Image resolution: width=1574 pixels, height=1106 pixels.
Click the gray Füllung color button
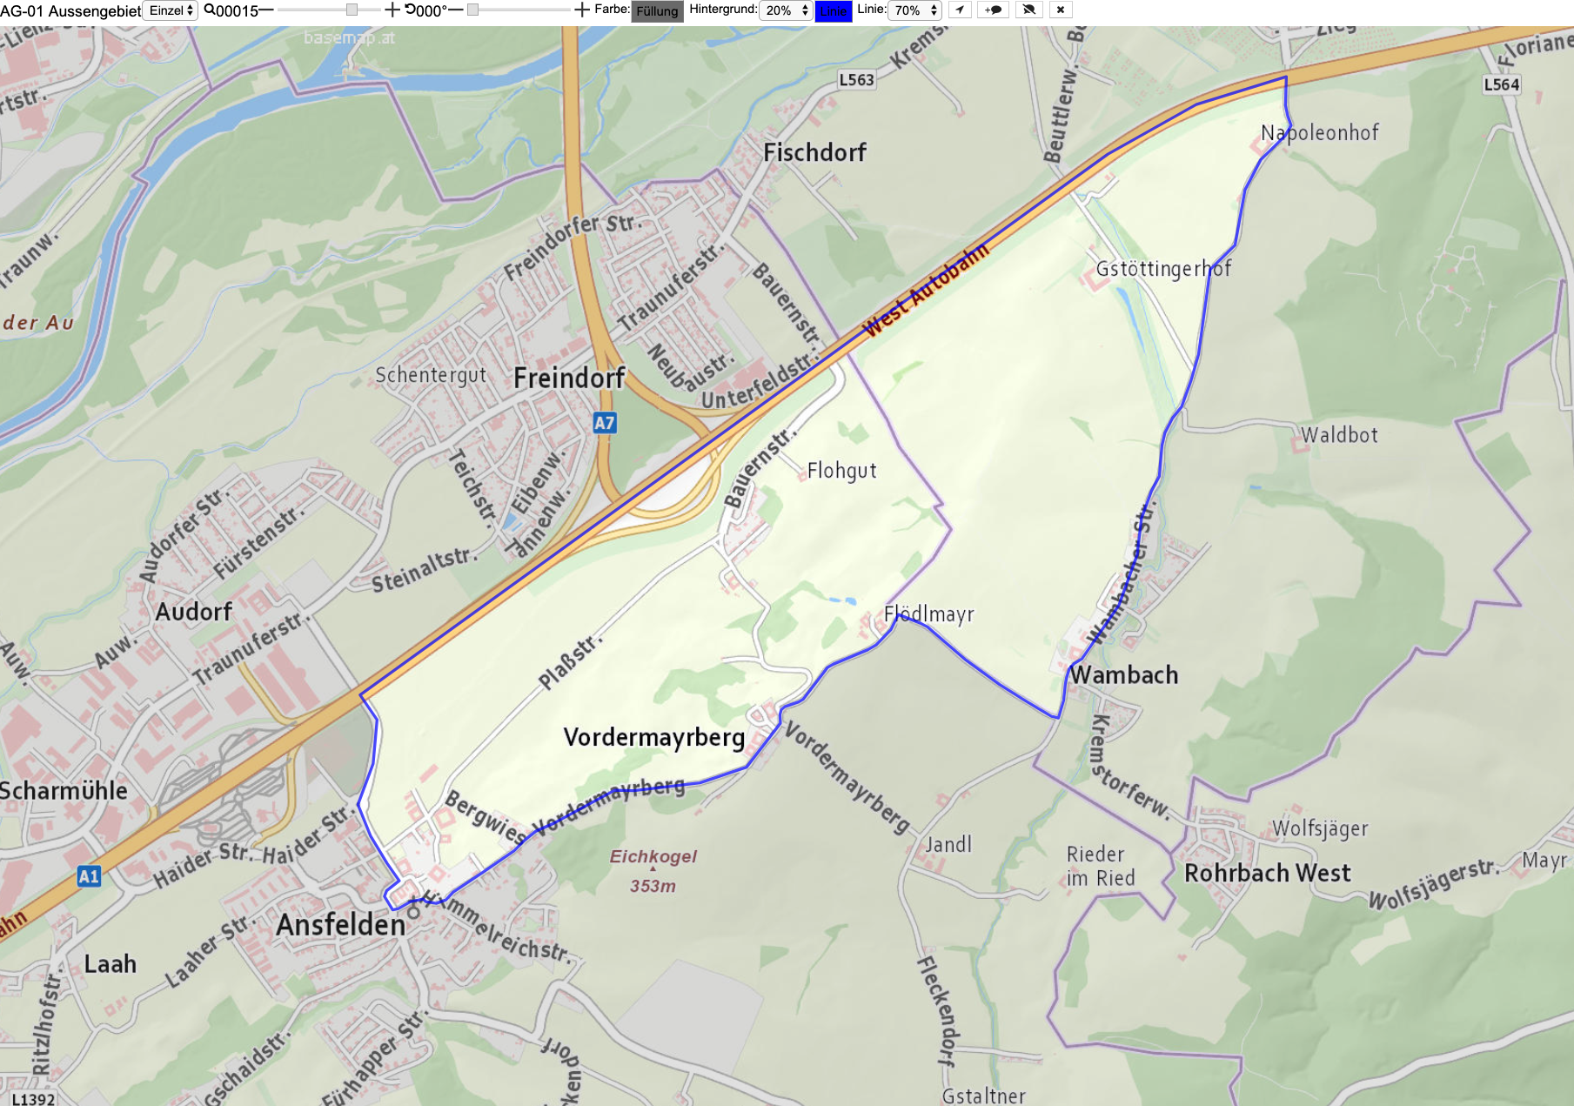[657, 11]
